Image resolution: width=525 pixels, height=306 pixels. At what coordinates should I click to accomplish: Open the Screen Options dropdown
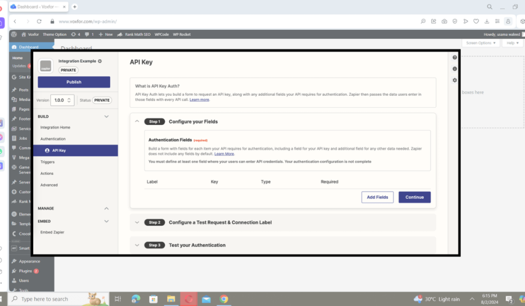[x=480, y=43]
